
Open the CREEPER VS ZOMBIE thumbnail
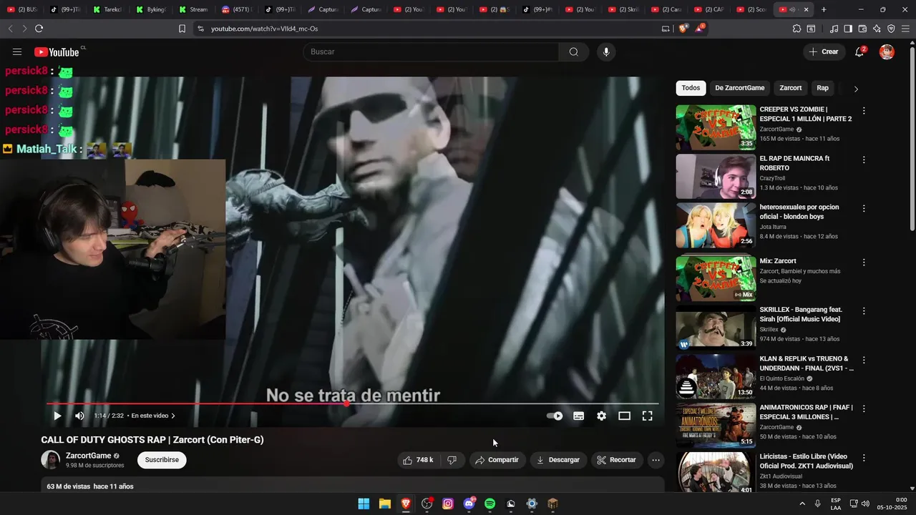click(716, 127)
